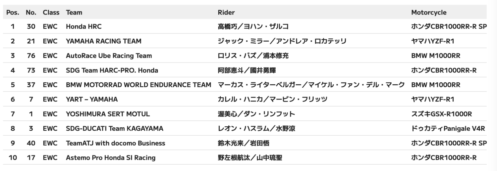This screenshot has height=171, width=497.
Task: Select YOSHIMURA SERT MOTUL team cell
Action: (108, 114)
